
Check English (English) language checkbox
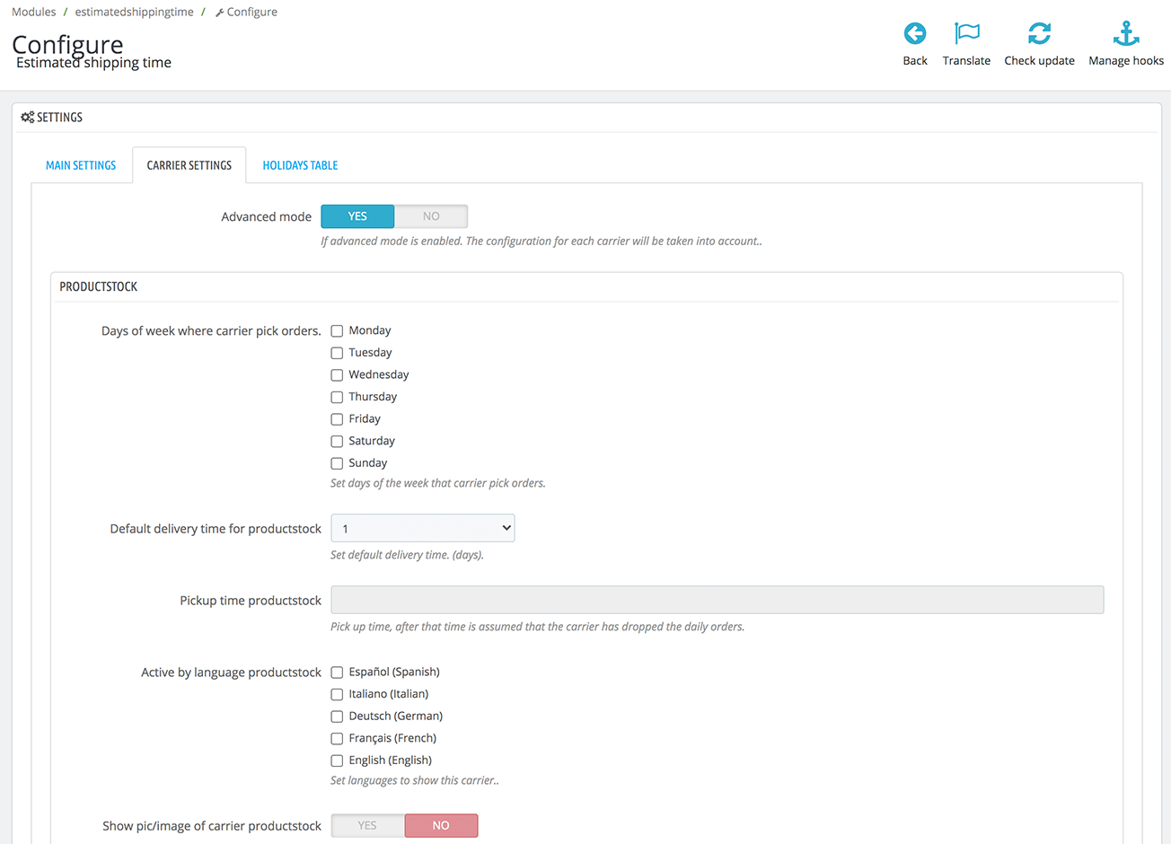(337, 760)
